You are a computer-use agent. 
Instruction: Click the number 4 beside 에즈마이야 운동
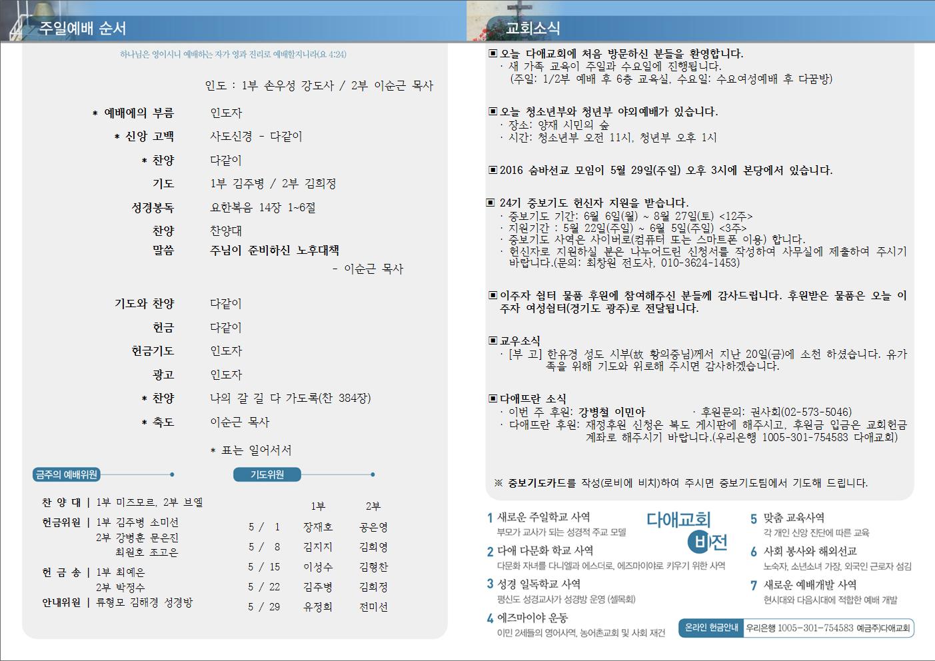pos(490,618)
